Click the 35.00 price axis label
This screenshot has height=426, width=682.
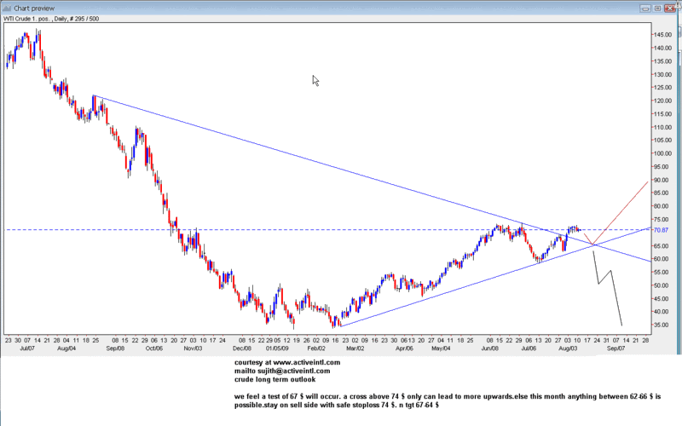coord(661,325)
